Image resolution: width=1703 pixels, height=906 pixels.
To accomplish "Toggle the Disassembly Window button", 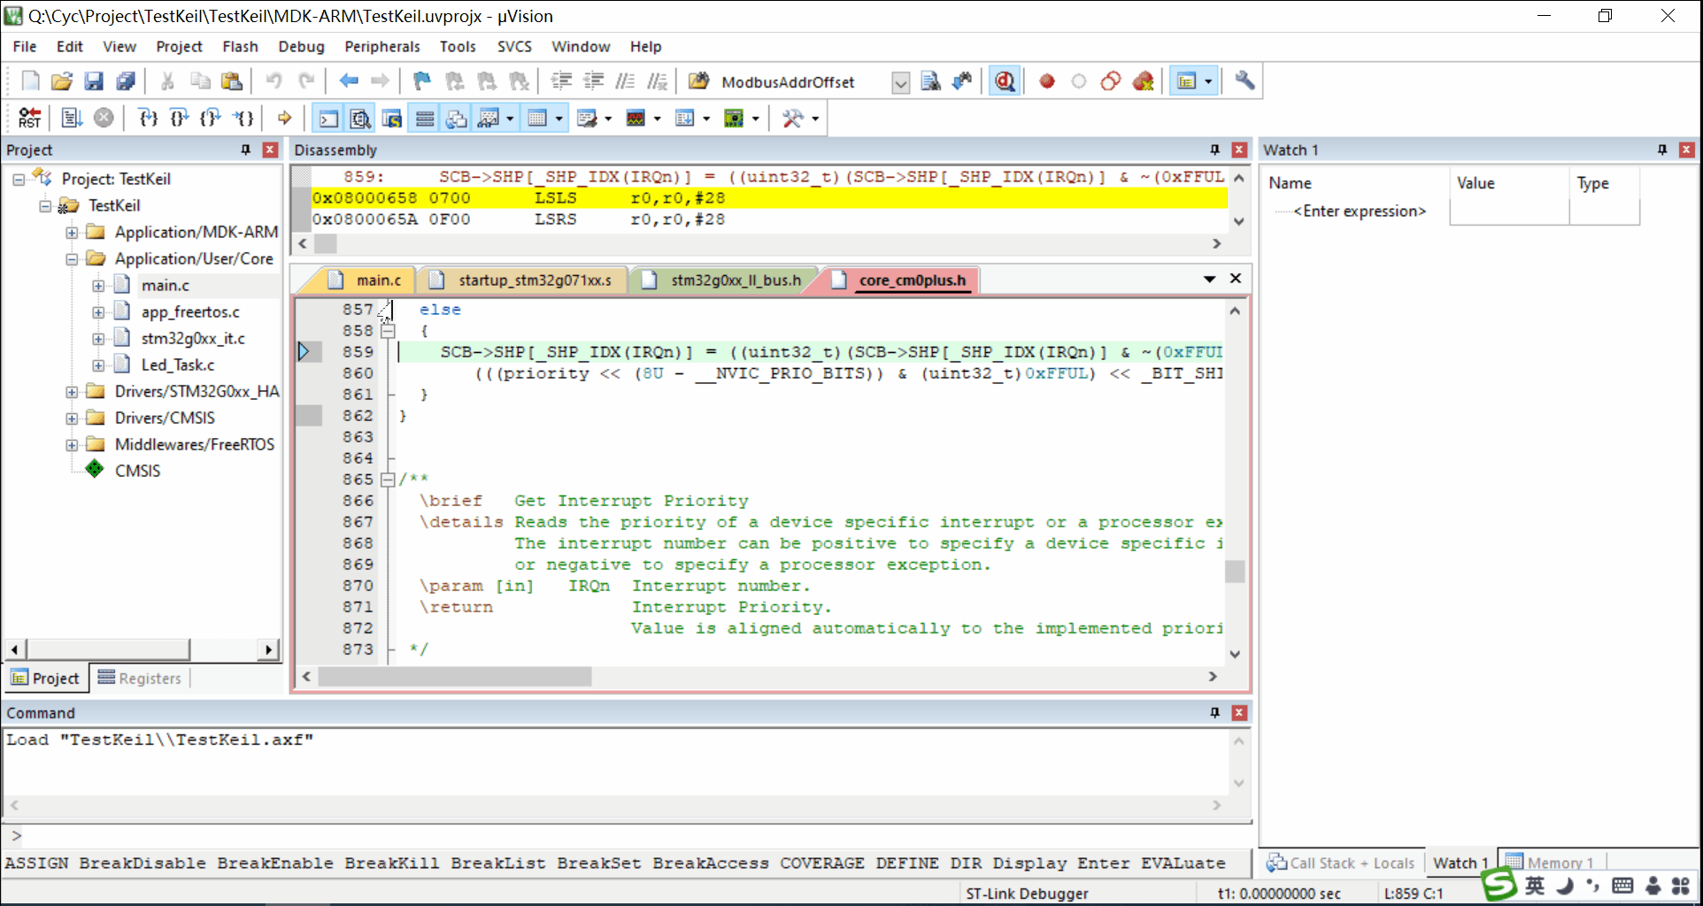I will (359, 118).
